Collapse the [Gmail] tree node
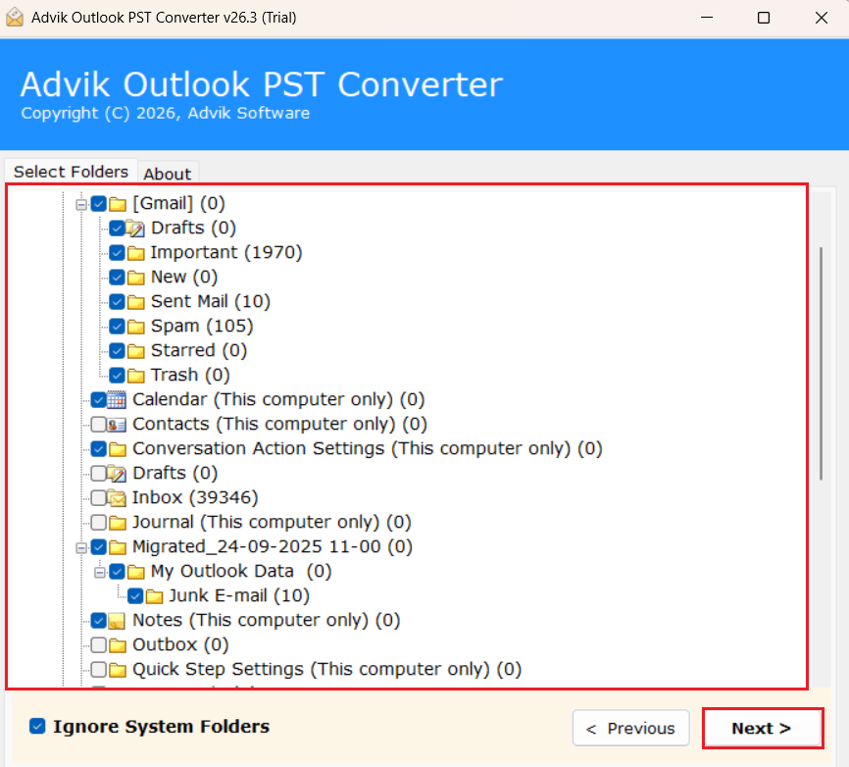 click(81, 205)
